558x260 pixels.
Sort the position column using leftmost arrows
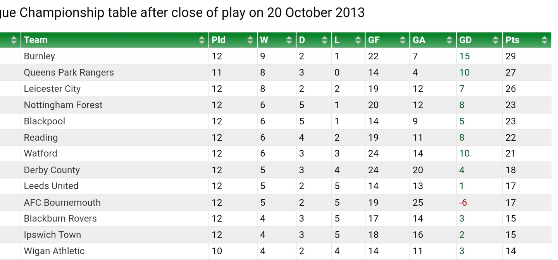14,40
